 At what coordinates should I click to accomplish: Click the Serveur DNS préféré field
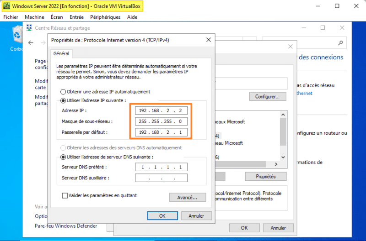pos(161,167)
